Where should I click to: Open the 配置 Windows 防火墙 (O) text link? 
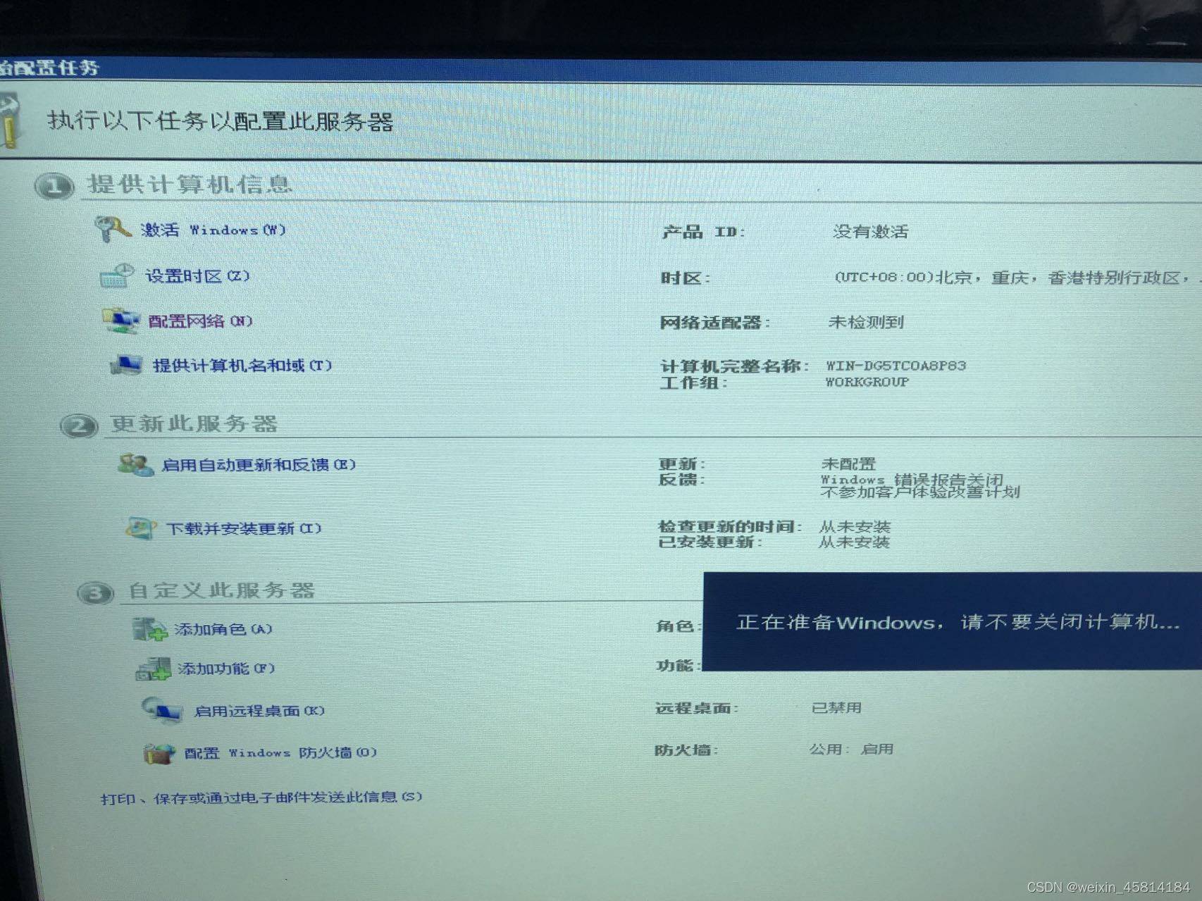[280, 753]
